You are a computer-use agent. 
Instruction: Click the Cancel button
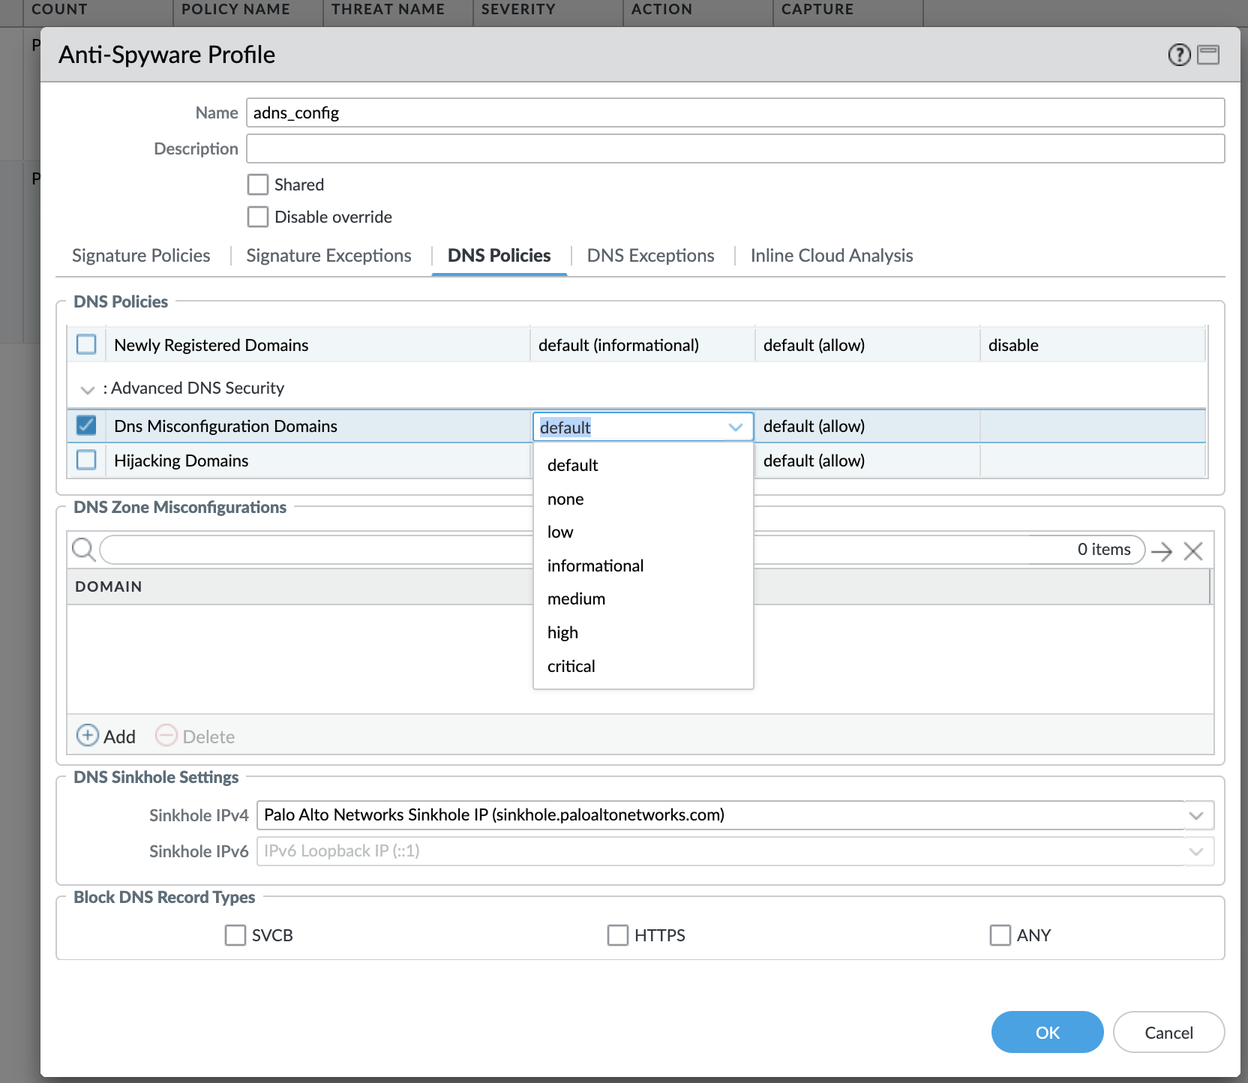point(1168,1033)
